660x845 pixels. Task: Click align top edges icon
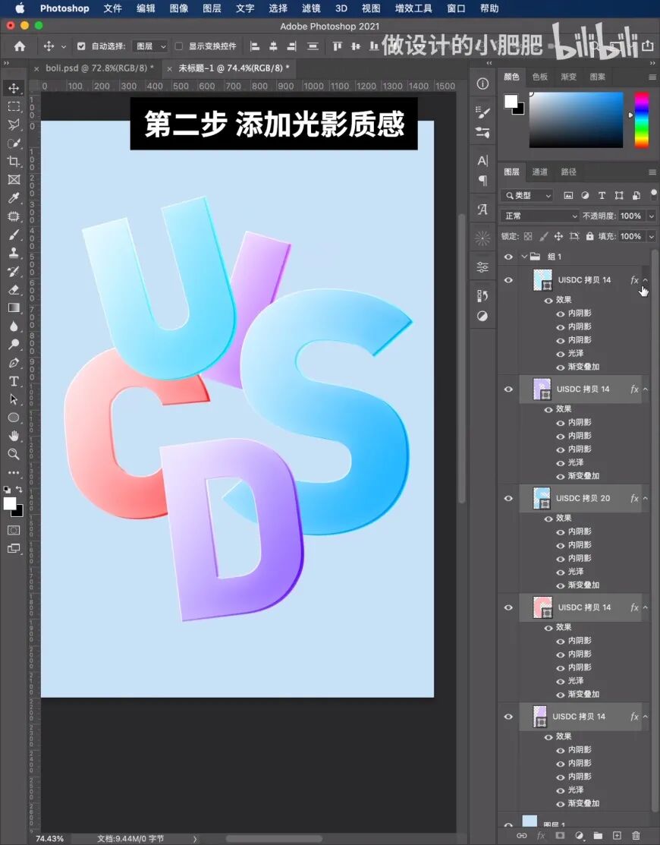[x=337, y=46]
